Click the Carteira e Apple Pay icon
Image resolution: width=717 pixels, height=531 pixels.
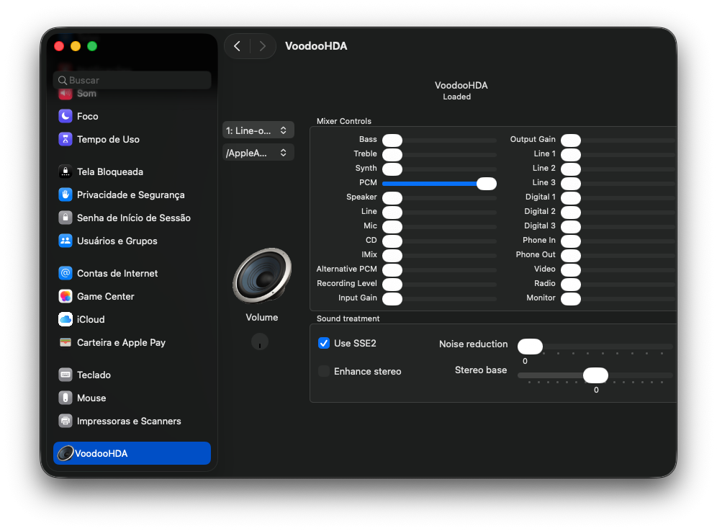66,342
